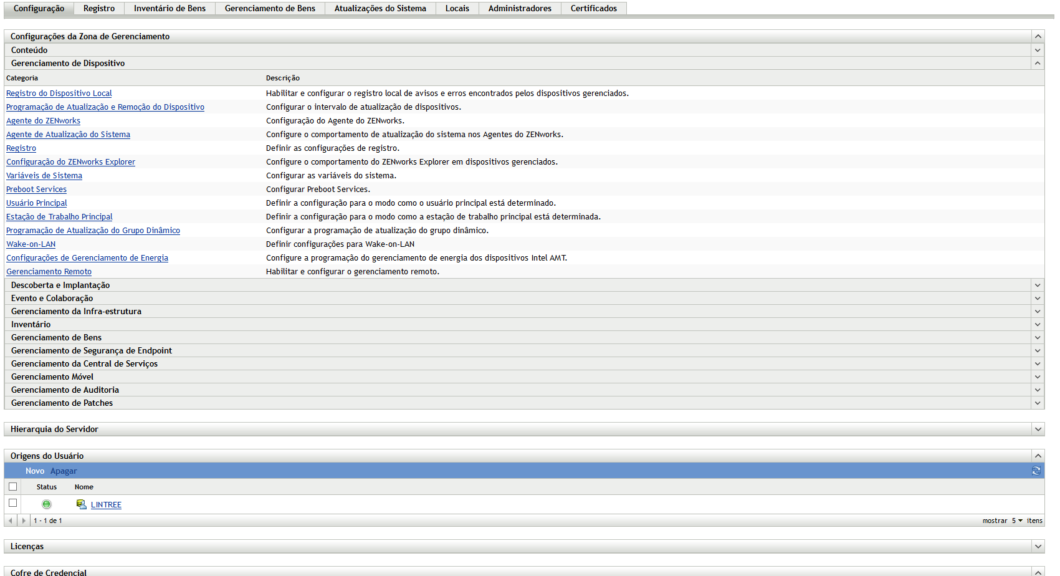Collapse the Origens do Usuário panel
The image size is (1060, 576).
pyautogui.click(x=1038, y=456)
